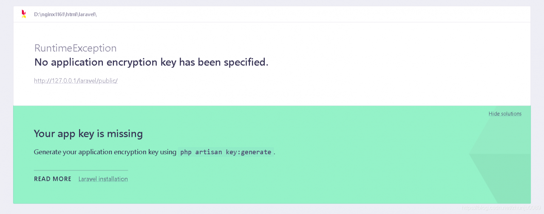The width and height of the screenshot is (544, 214).
Task: Click the 'php artisan key:generate' code snippet
Action: 226,152
